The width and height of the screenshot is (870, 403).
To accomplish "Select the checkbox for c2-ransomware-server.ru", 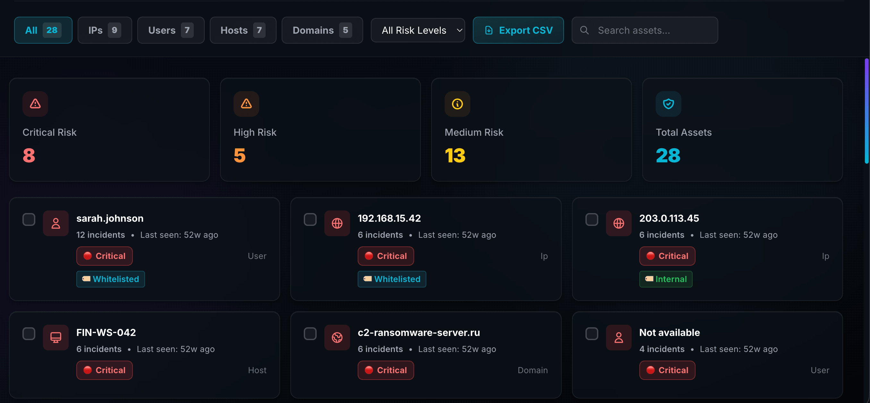I will click(x=310, y=333).
